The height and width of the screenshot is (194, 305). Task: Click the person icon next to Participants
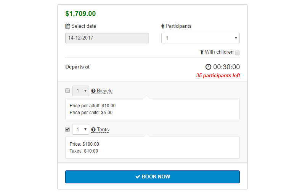coord(163,26)
